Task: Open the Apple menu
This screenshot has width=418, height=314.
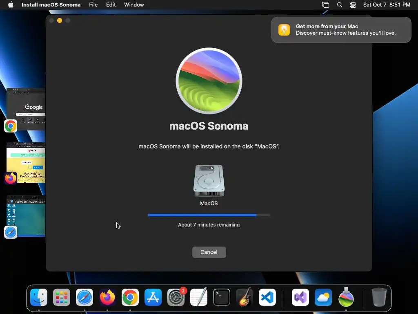Action: point(11,5)
